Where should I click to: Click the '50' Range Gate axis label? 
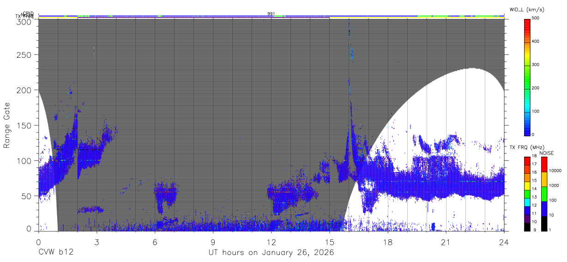point(26,195)
